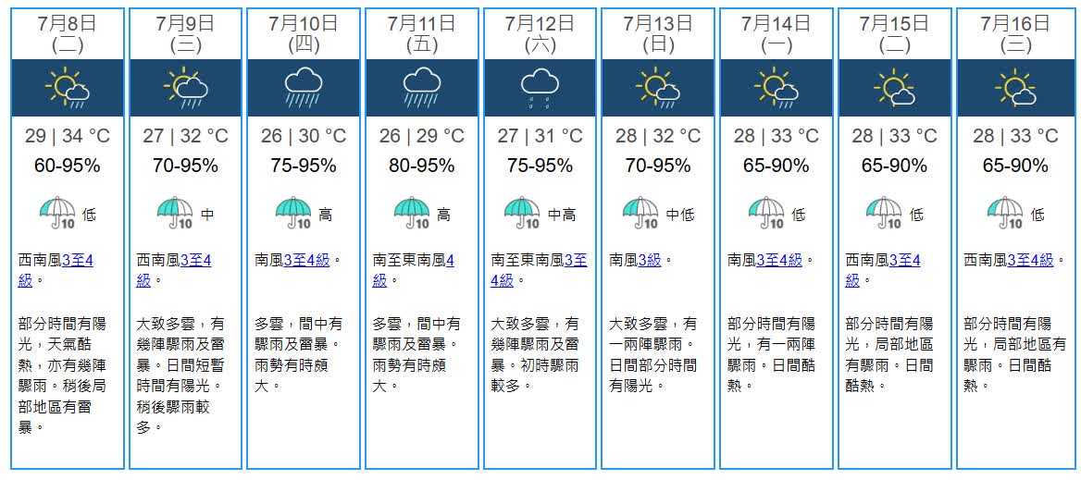Select the 7月9日 (三) date header
The image size is (1081, 480).
[186, 33]
